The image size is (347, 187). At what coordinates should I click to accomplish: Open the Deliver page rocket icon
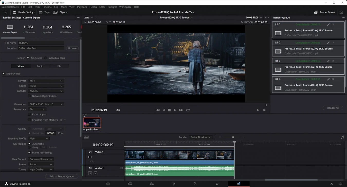coord(239,184)
